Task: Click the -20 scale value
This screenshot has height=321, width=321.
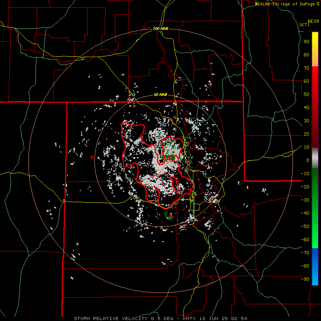Action: click(305, 187)
